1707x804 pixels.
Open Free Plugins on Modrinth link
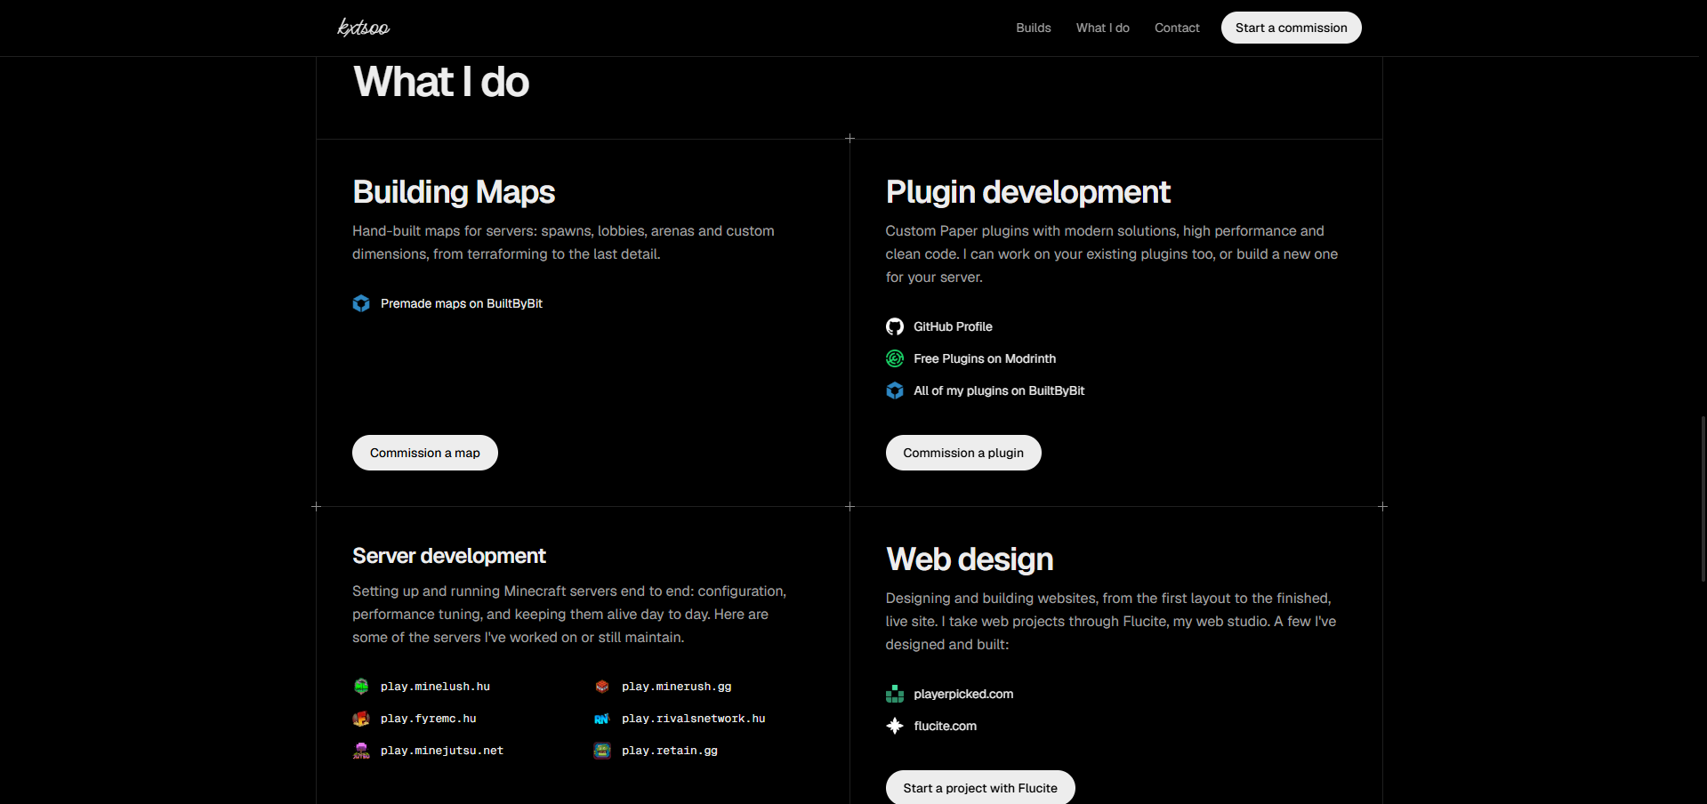pos(985,358)
